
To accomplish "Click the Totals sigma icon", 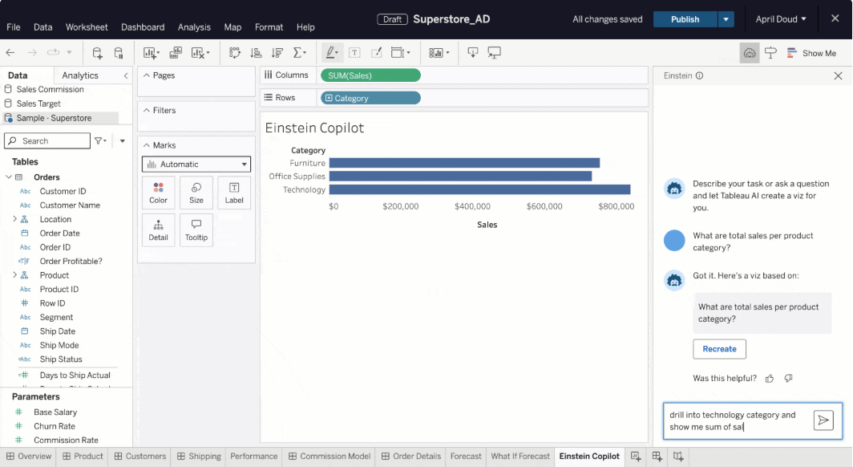I will pyautogui.click(x=298, y=51).
